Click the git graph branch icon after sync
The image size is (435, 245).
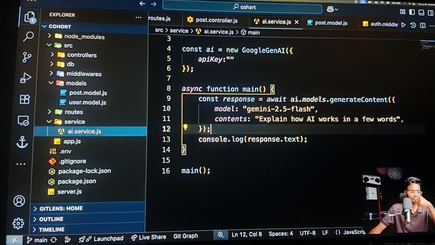(x=67, y=240)
